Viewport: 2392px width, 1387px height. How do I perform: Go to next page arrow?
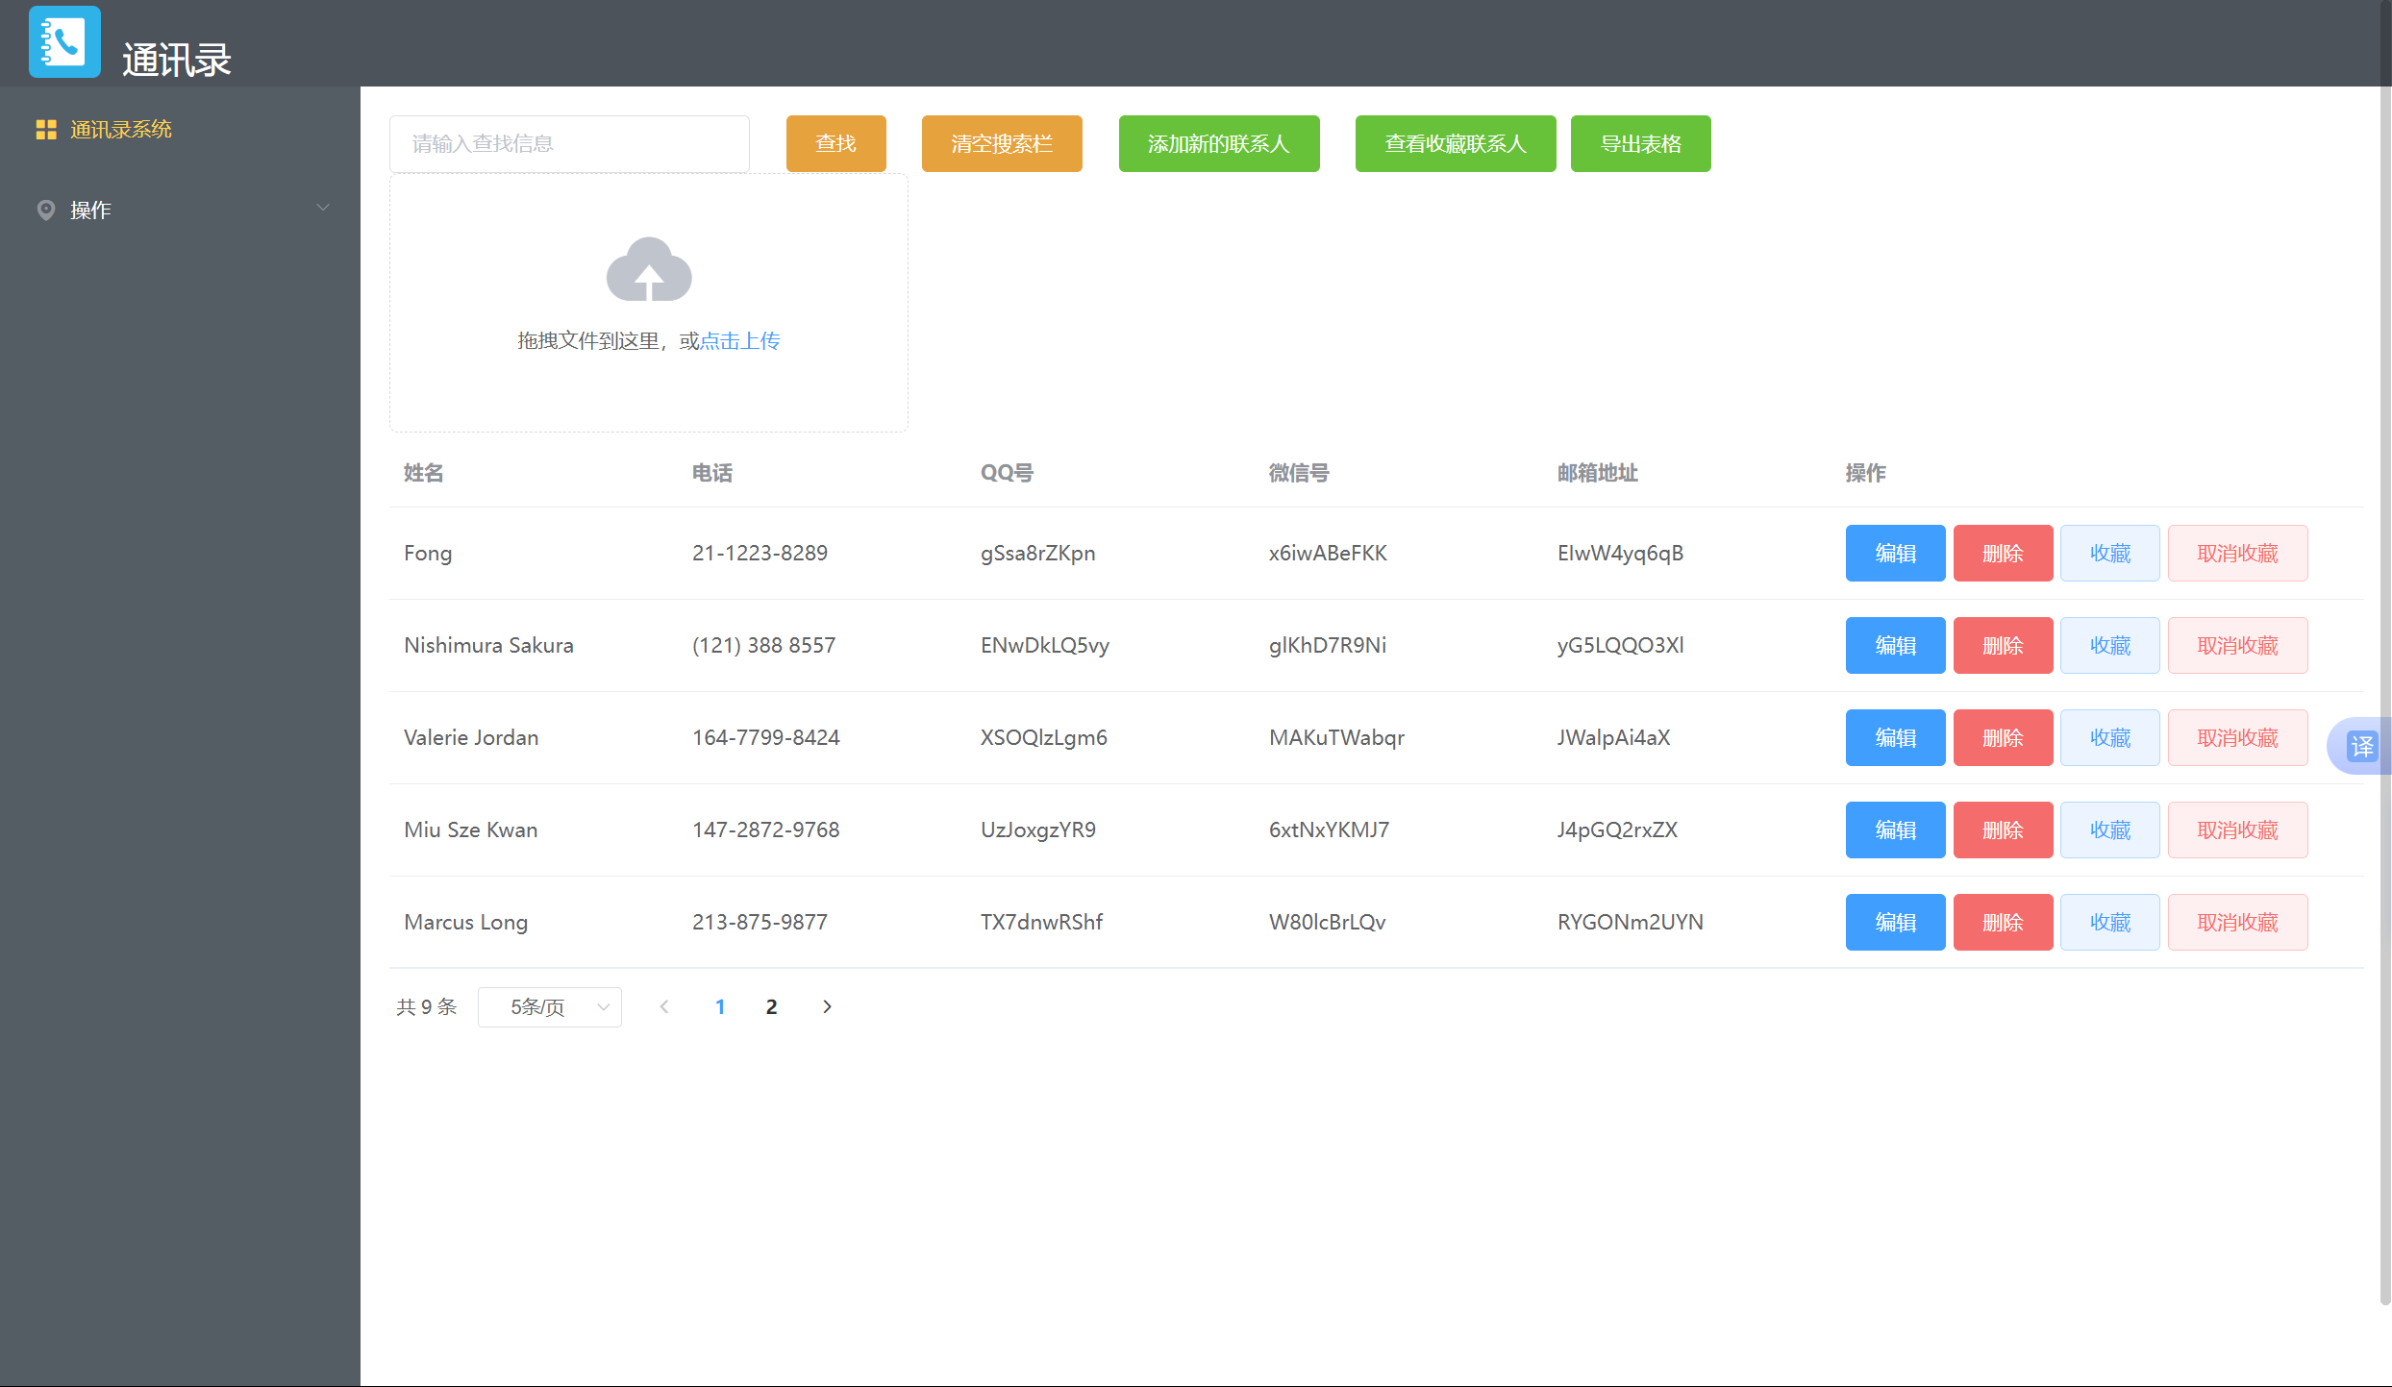tap(827, 1006)
